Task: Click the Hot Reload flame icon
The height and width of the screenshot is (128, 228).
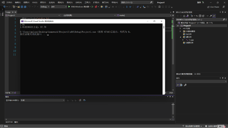Action: click(x=96, y=7)
